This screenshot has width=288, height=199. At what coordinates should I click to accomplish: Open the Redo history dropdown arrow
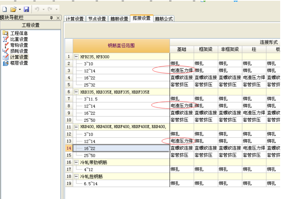click(x=56, y=9)
